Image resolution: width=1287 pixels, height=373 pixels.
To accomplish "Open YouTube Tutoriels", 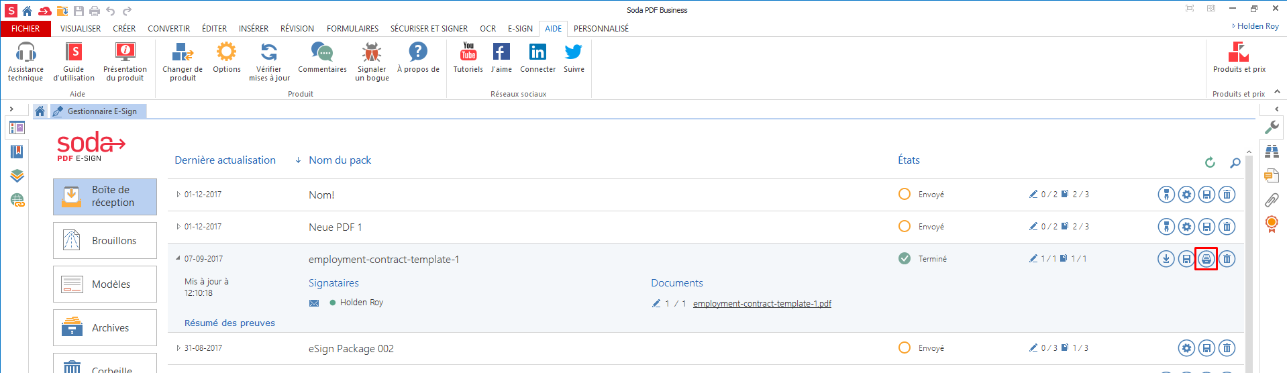I will [x=468, y=58].
